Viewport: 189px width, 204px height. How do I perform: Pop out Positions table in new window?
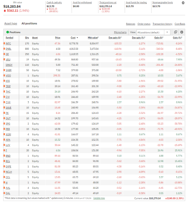click(x=176, y=32)
